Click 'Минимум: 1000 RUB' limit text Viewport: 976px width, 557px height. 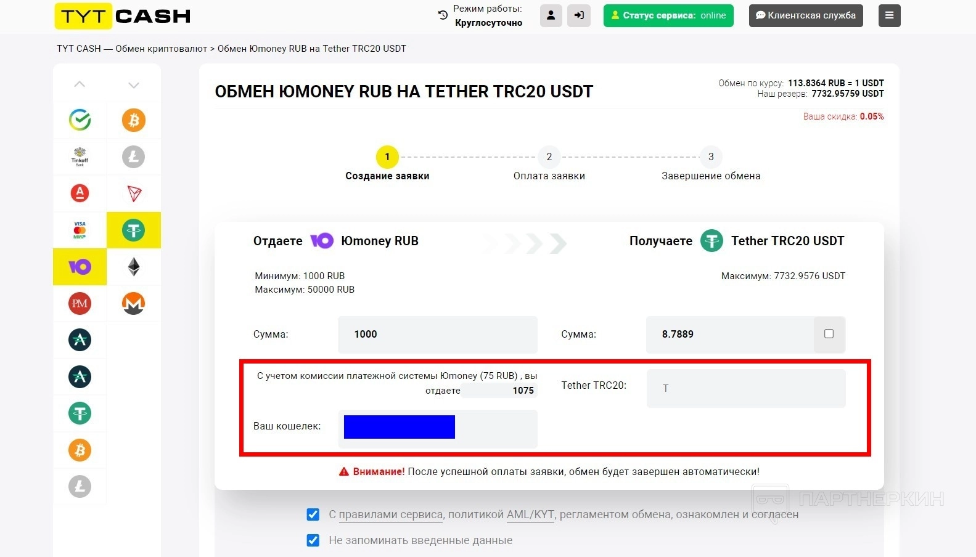(300, 276)
